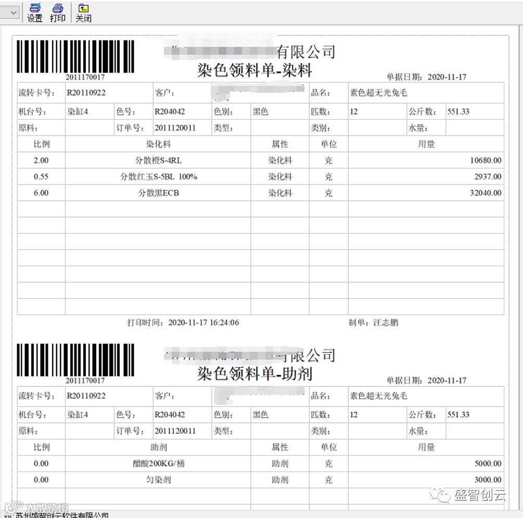The width and height of the screenshot is (523, 518).
Task: Click the 打印 print toolbar icon
Action: [57, 13]
